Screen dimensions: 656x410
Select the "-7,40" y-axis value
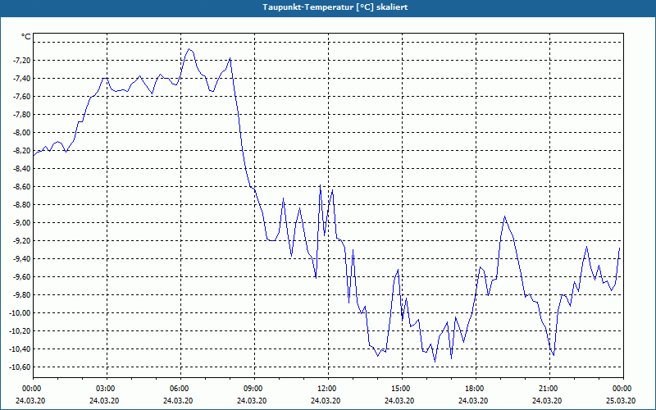(22, 78)
